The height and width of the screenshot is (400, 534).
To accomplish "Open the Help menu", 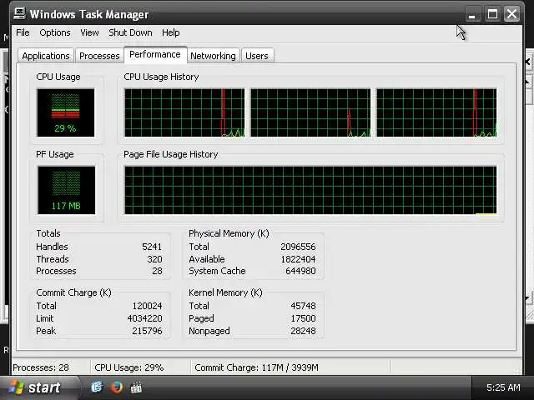I will (170, 32).
